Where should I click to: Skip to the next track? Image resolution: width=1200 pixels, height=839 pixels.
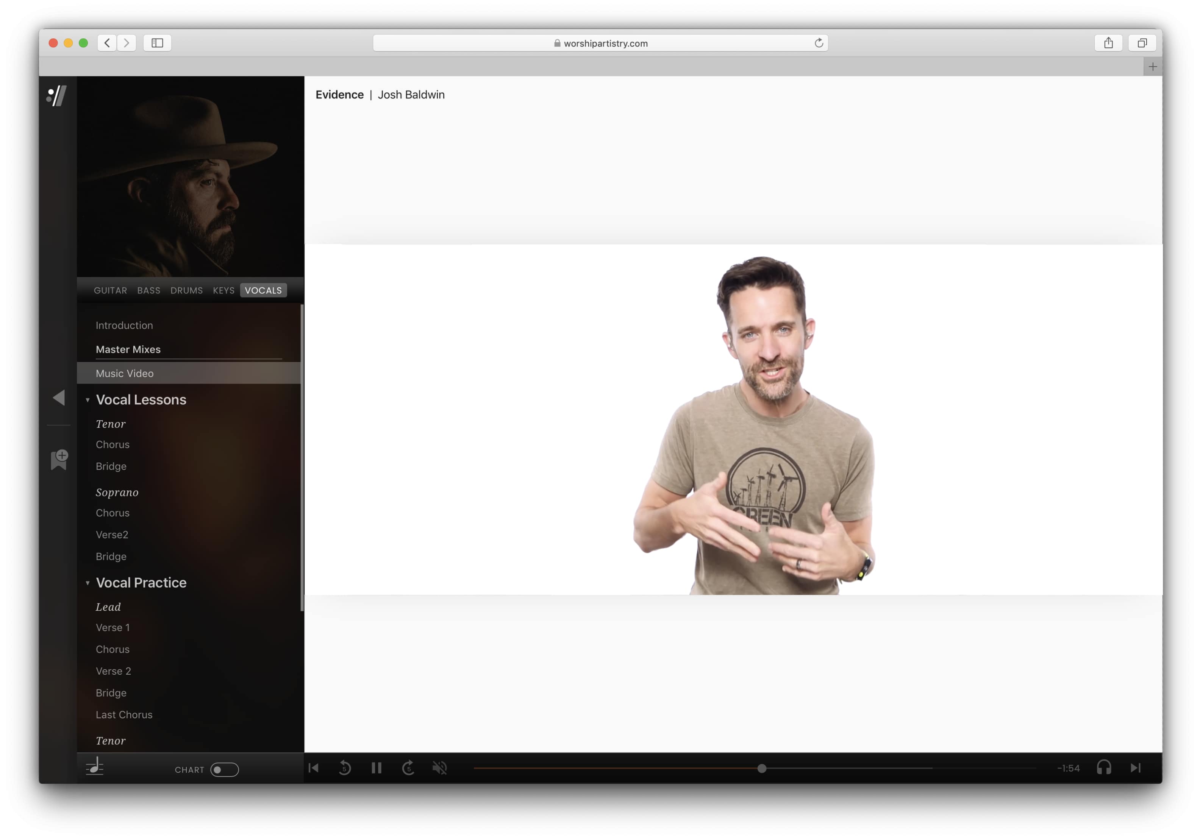(1135, 768)
